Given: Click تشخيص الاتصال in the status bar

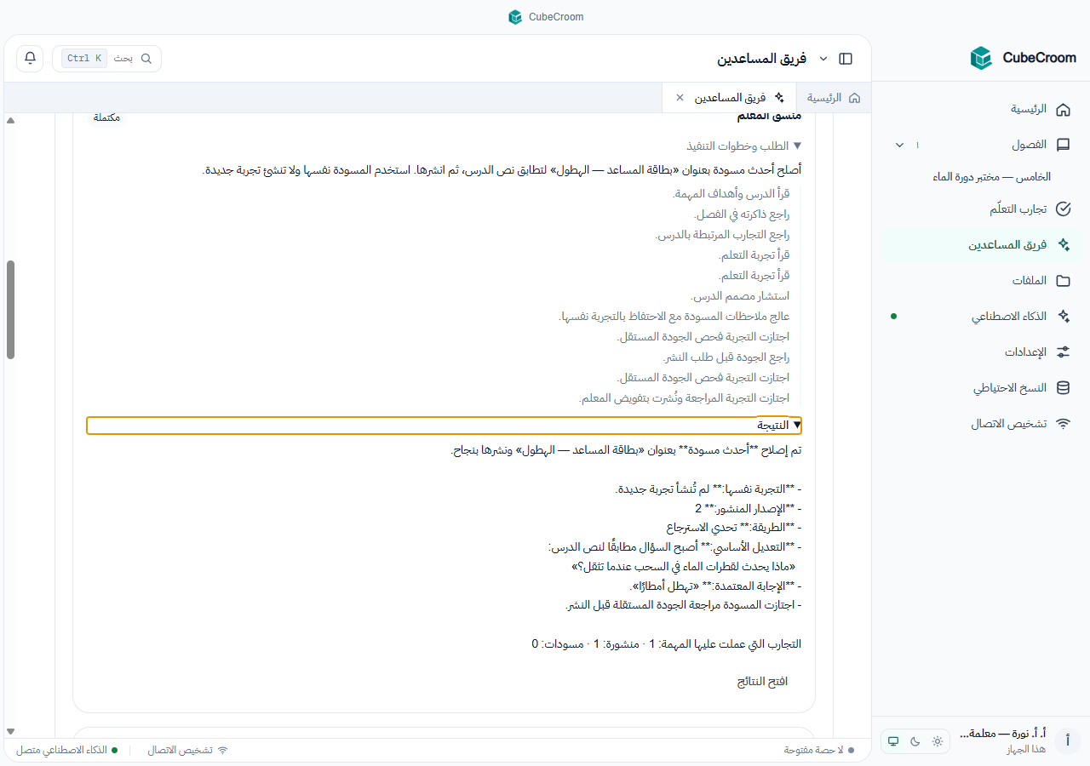Looking at the screenshot, I should pos(188,751).
